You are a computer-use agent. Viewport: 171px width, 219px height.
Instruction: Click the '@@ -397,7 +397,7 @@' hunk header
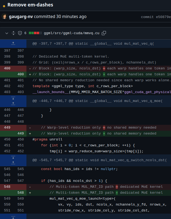[x=93, y=44]
